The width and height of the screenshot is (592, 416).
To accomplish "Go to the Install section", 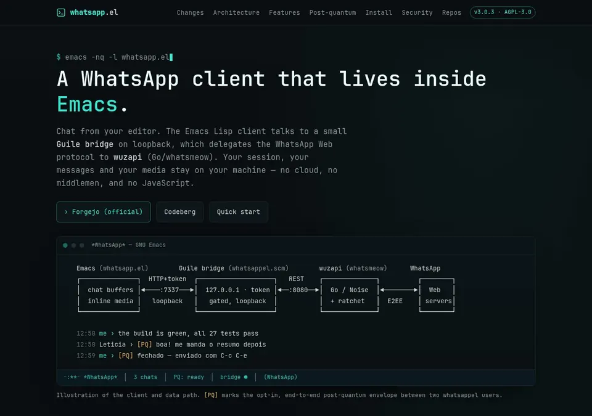I will [379, 12].
